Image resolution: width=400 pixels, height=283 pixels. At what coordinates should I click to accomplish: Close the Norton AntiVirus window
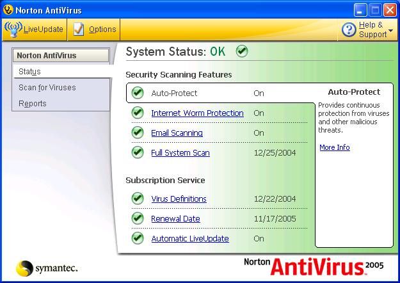(390, 10)
